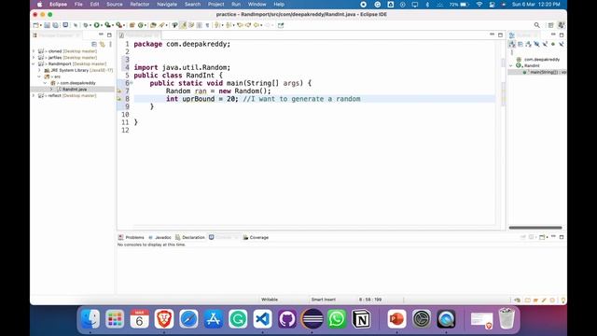The width and height of the screenshot is (597, 336).
Task: Open the Project menu
Action: click(x=215, y=4)
